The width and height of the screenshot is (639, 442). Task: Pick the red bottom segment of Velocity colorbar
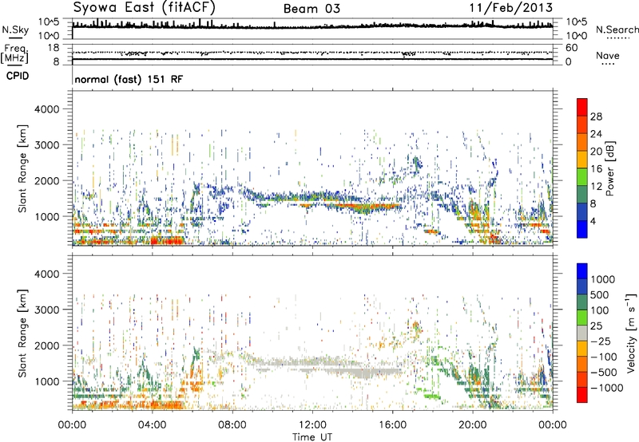point(582,395)
